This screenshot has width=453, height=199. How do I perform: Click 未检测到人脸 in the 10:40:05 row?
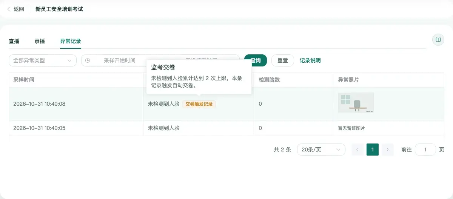[x=164, y=128]
